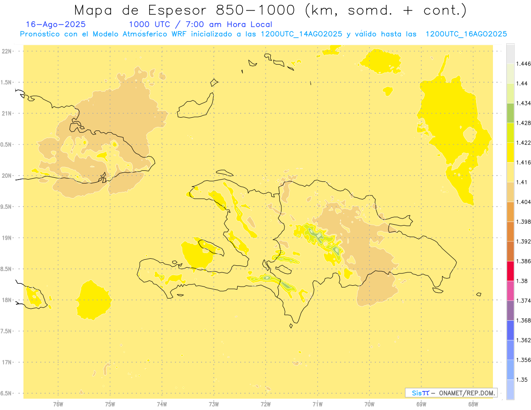Image resolution: width=531 pixels, height=410 pixels.
Task: Pick the pink legend swatch between 1.374 and 1.38
Action: pos(510,291)
